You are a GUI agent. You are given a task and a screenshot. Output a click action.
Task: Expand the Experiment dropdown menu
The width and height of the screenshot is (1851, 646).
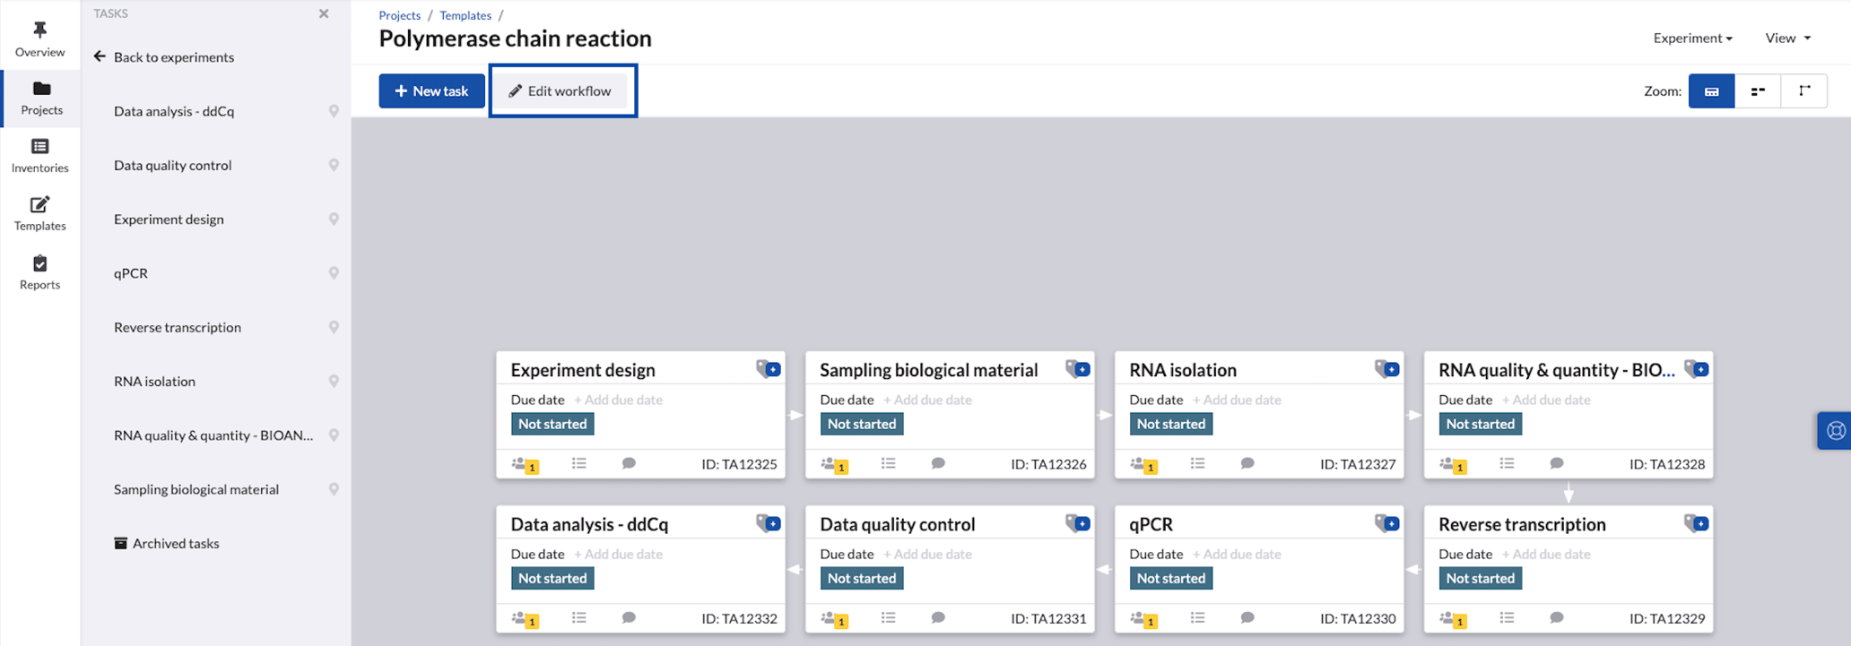tap(1692, 39)
